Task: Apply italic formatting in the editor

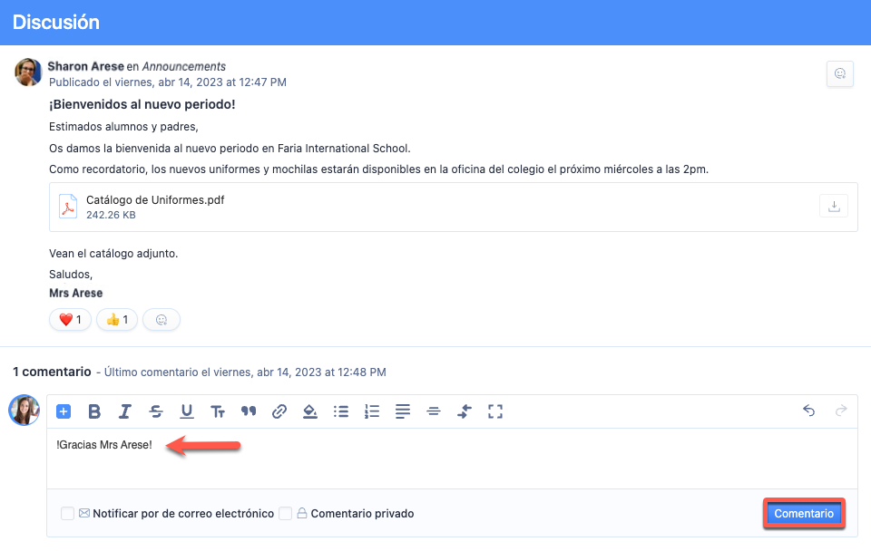Action: coord(125,411)
